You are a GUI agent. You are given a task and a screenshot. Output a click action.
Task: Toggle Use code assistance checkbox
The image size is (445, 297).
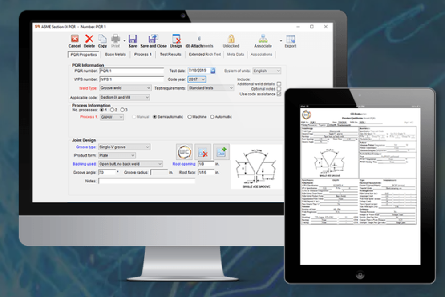coord(279,94)
